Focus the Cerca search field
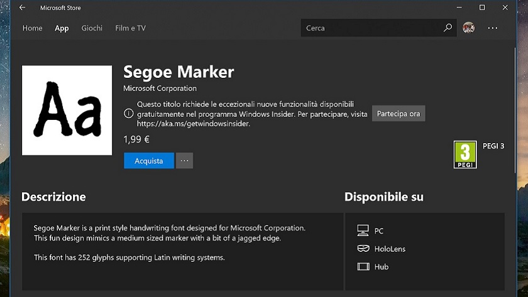528x297 pixels. [x=371, y=28]
